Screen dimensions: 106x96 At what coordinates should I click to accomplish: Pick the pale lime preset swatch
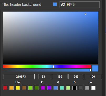pyautogui.click(x=68, y=88)
